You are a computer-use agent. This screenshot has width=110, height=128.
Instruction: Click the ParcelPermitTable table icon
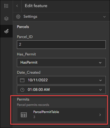[x=24, y=115]
